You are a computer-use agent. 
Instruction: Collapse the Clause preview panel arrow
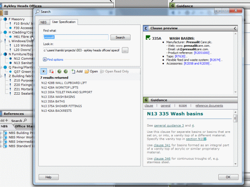coord(235,28)
